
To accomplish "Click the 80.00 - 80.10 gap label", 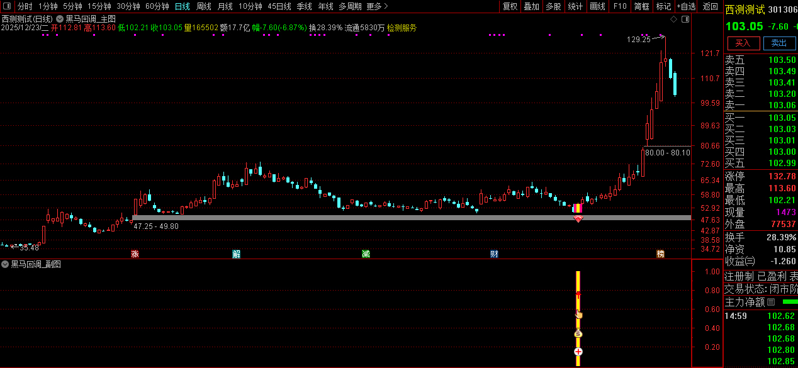I will click(x=667, y=152).
